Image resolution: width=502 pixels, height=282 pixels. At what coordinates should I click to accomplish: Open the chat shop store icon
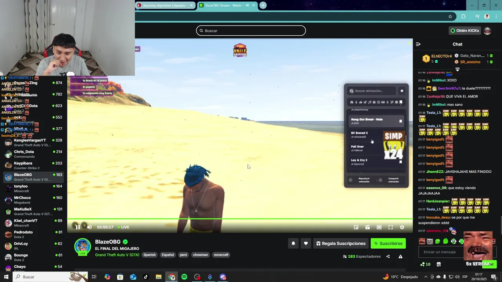pyautogui.click(x=438, y=264)
